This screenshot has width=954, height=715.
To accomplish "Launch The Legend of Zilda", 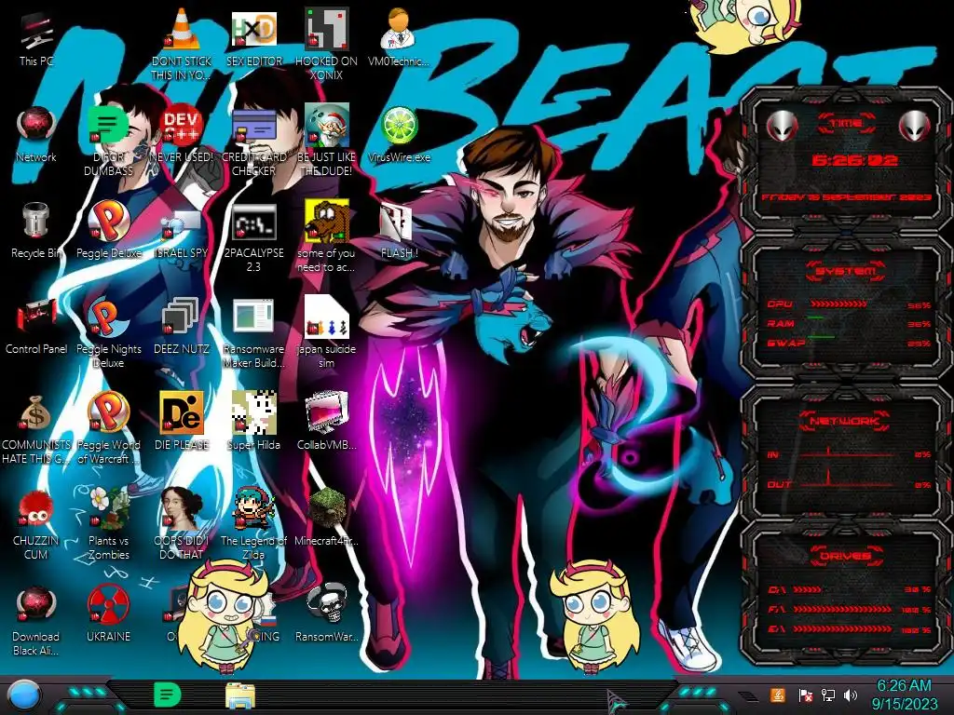I will click(254, 508).
